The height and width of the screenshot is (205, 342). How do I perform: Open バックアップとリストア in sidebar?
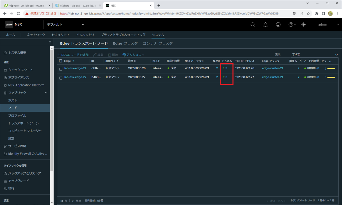tap(25, 173)
